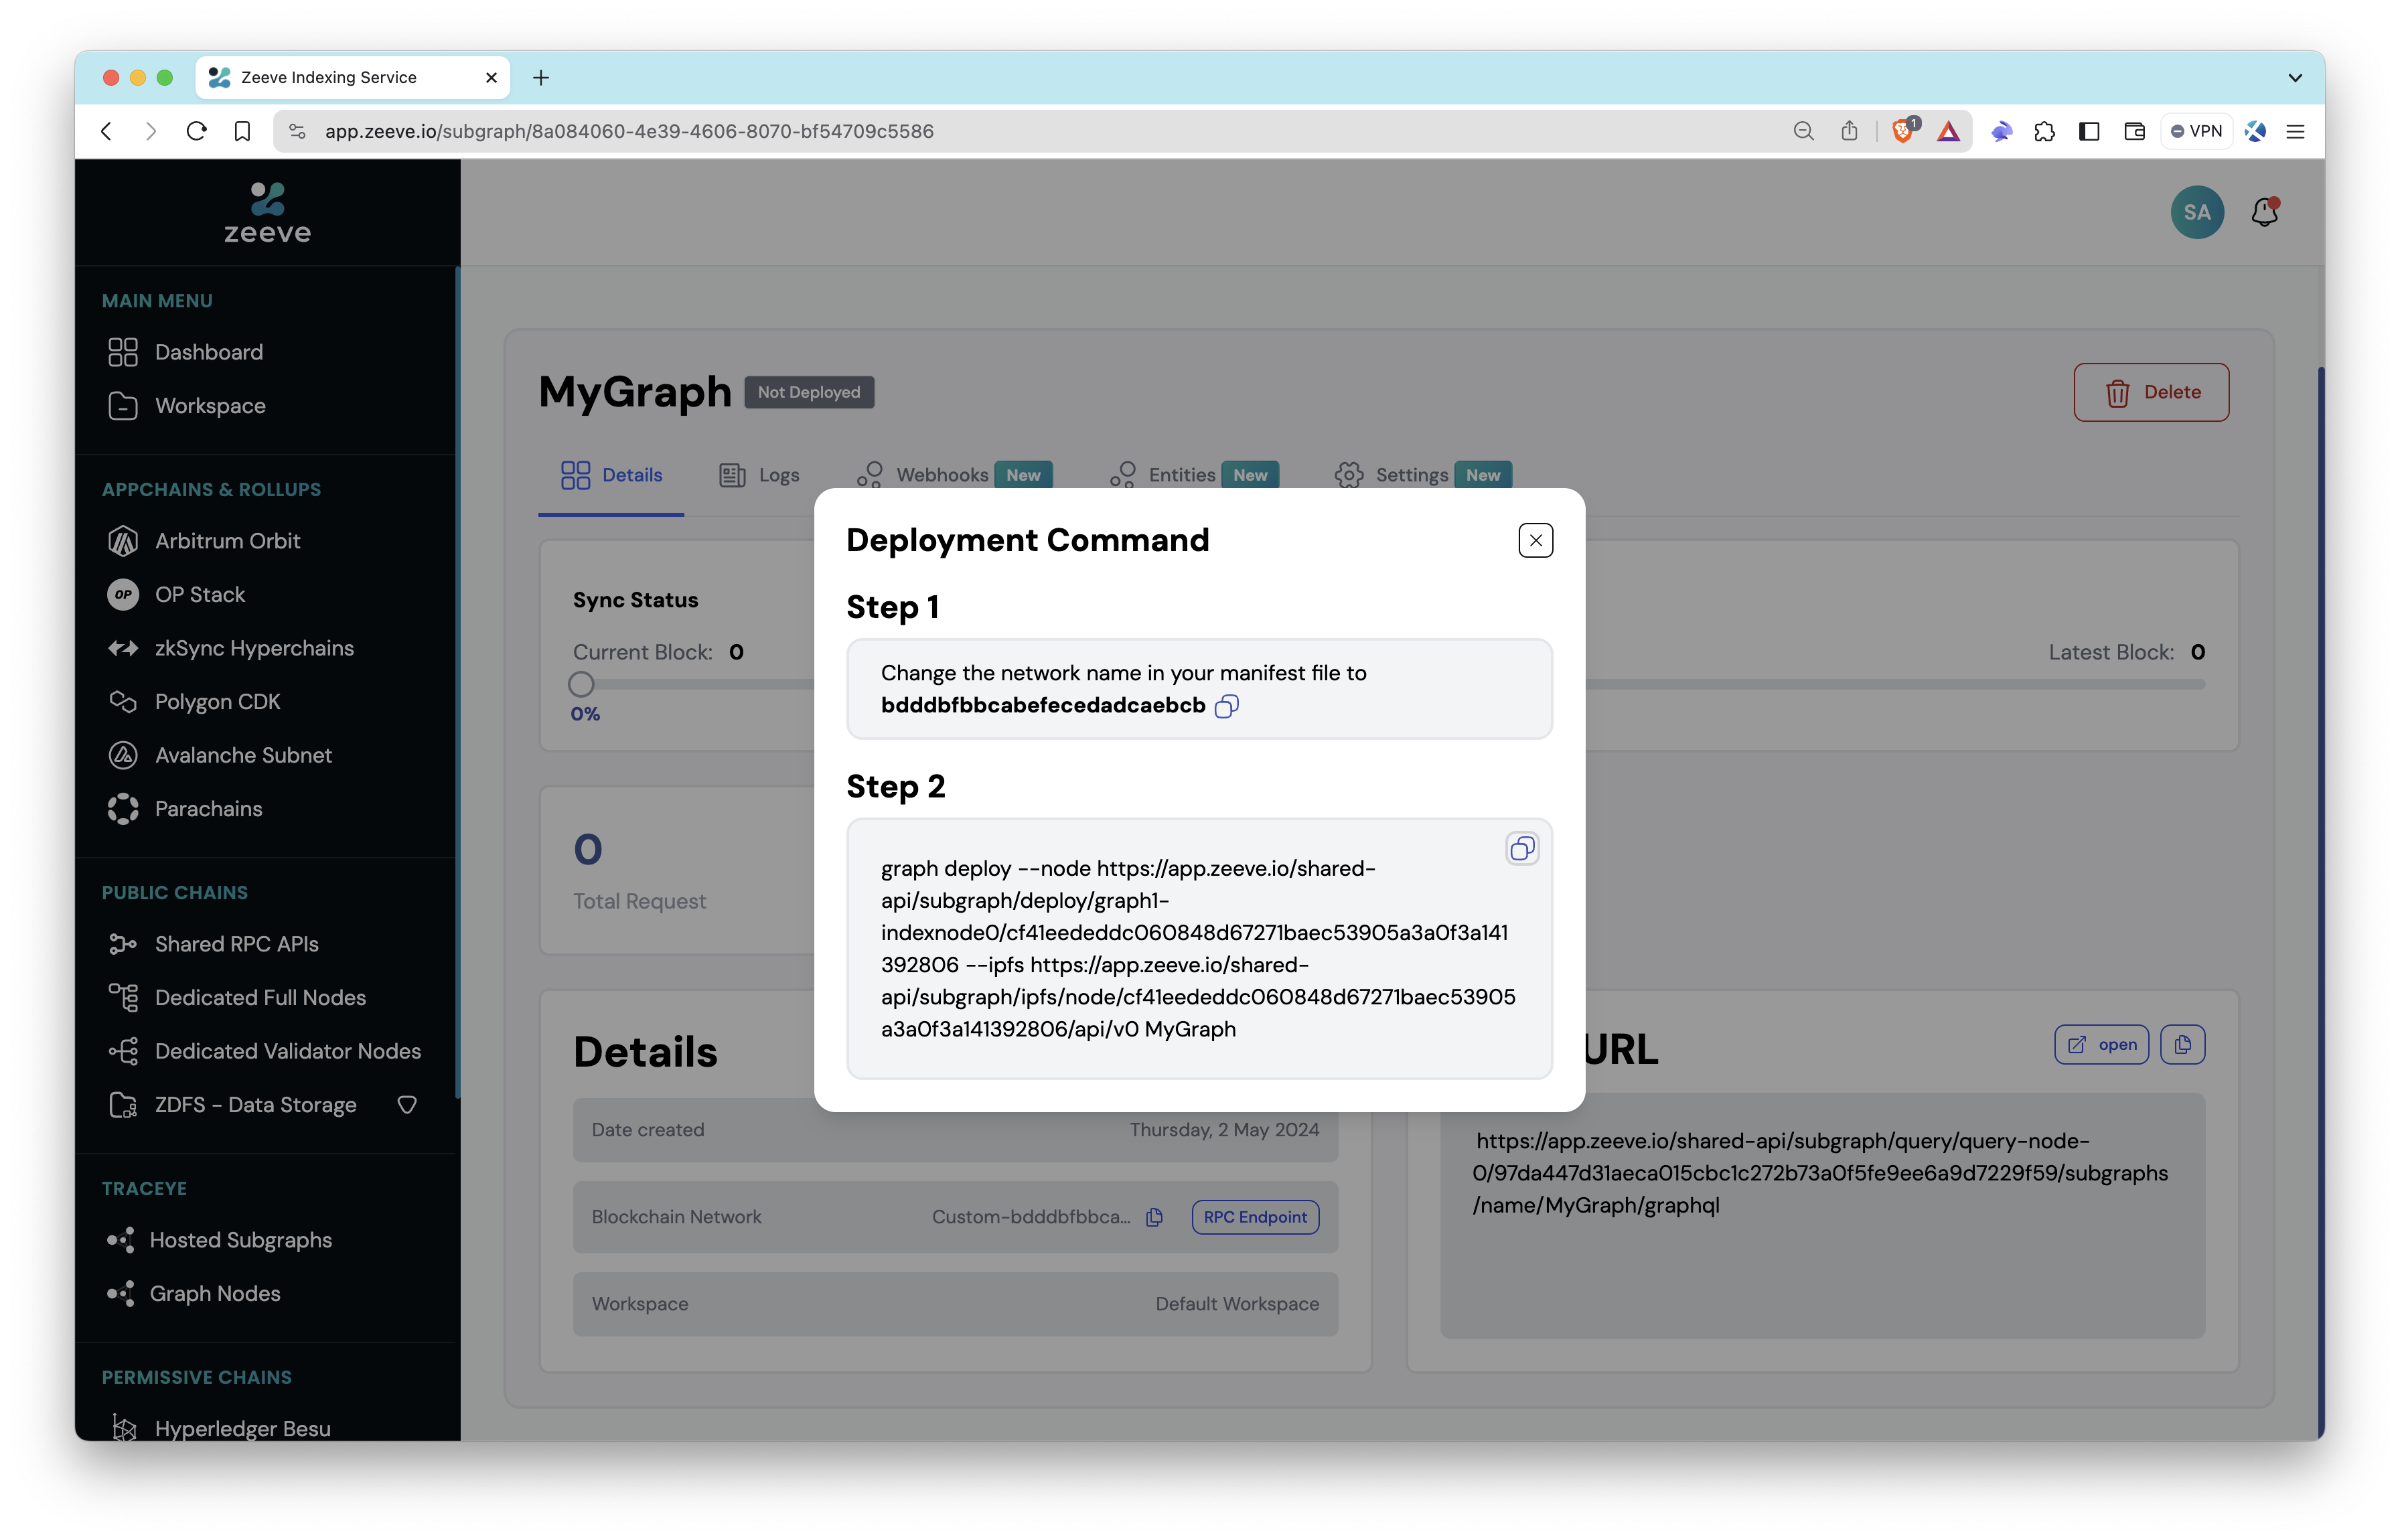Toggle the browser sidebar panel
Image resolution: width=2400 pixels, height=1540 pixels.
pos(2089,131)
